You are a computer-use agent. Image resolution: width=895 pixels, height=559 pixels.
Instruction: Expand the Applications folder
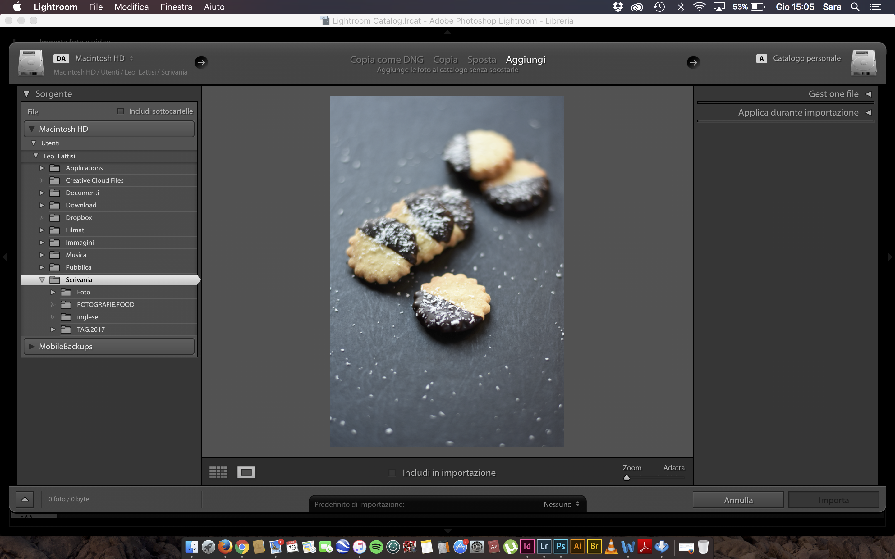[42, 168]
